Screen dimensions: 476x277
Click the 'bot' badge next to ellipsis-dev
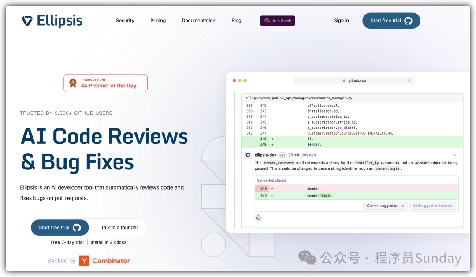coord(282,155)
